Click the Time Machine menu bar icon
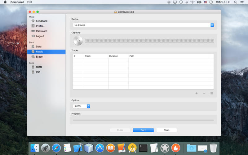Image resolution: width=248 pixels, height=155 pixels. tap(181, 2)
